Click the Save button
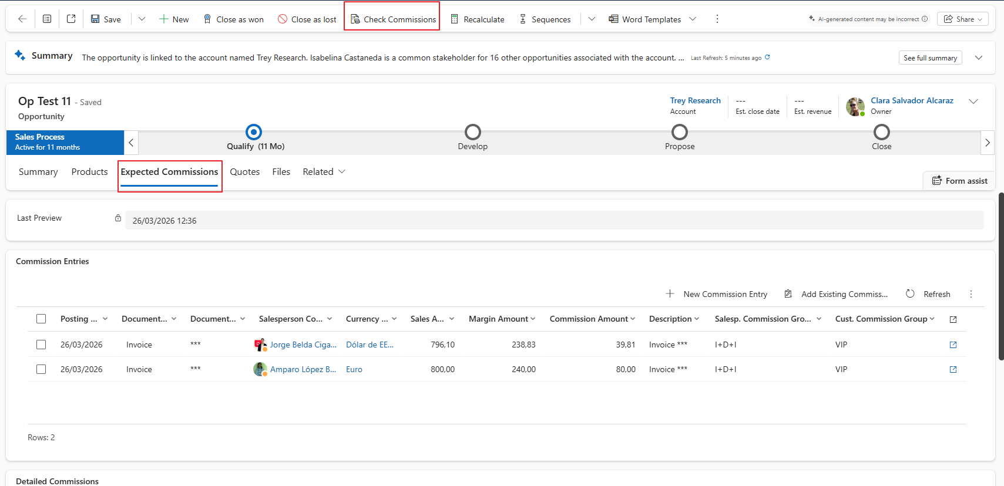This screenshot has width=1004, height=486. tap(106, 19)
